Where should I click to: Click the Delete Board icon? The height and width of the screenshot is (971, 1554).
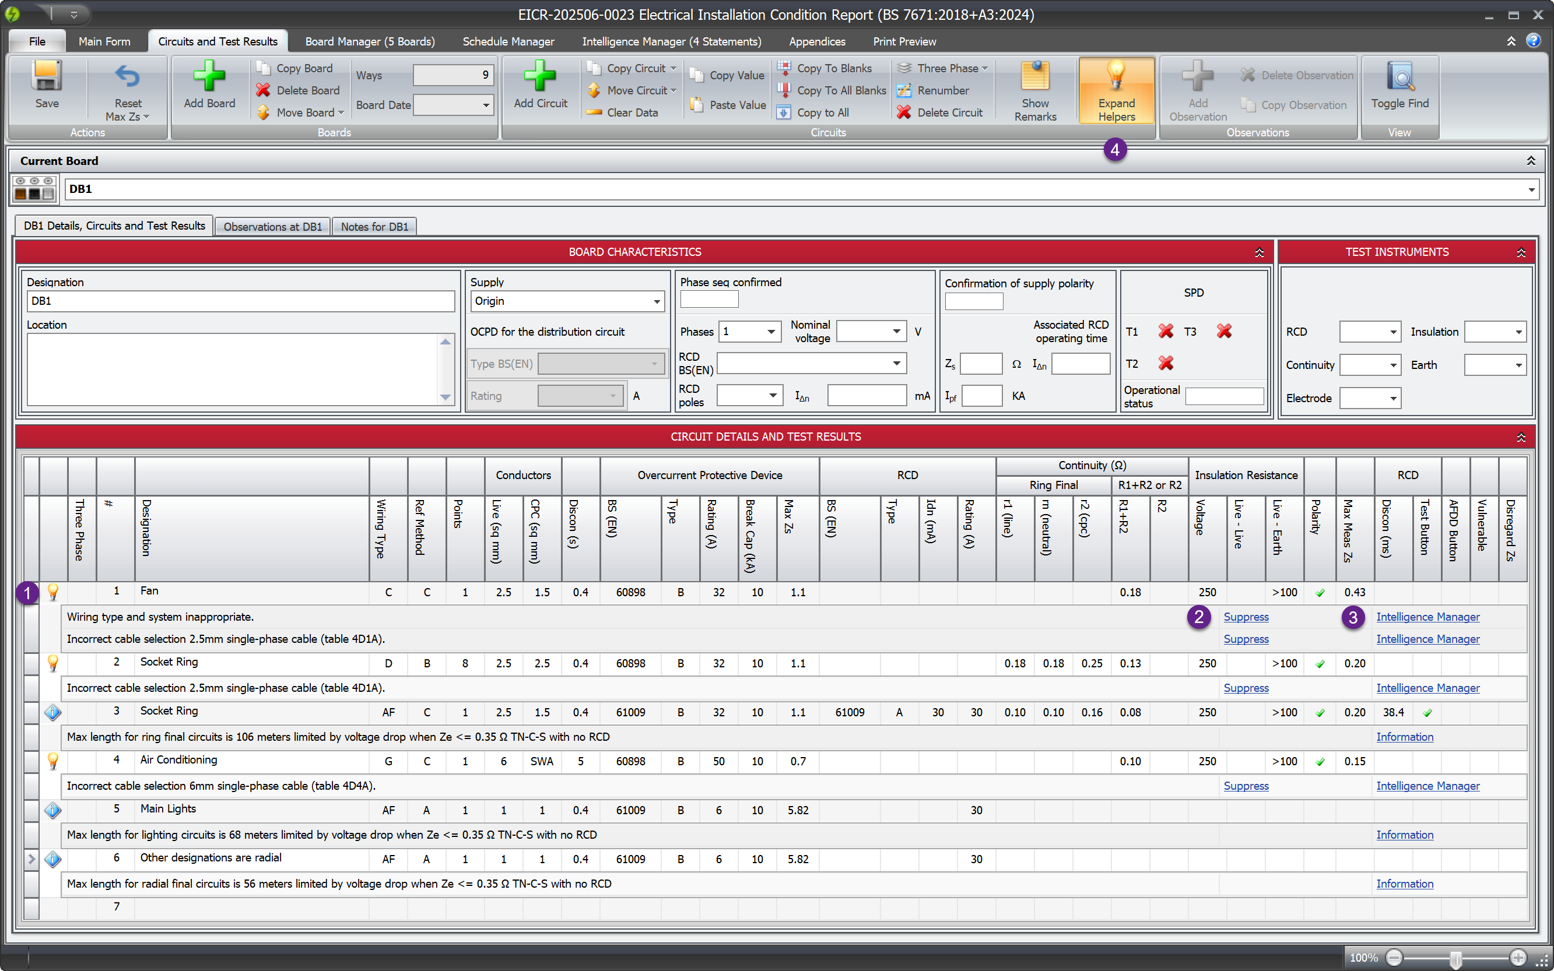264,90
